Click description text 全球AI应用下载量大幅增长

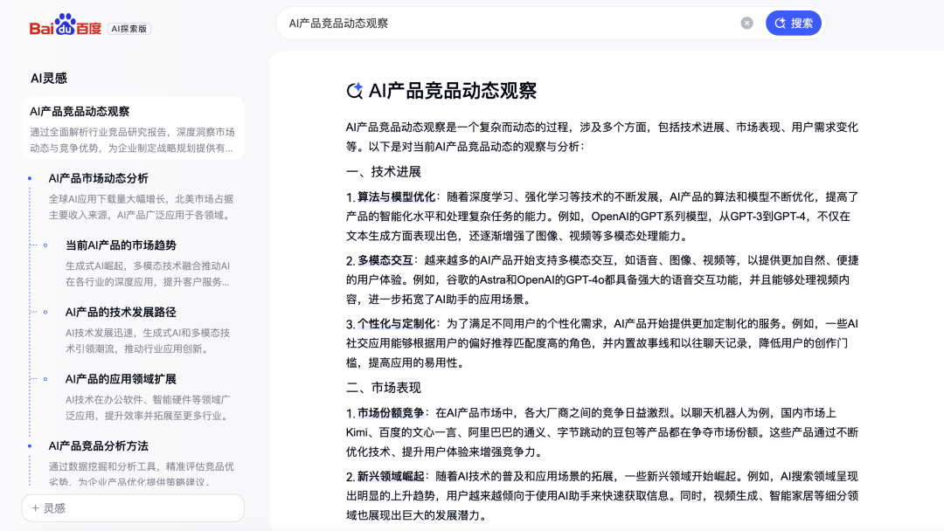point(108,199)
